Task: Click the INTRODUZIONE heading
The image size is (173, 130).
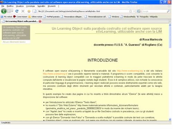Action: point(102,60)
